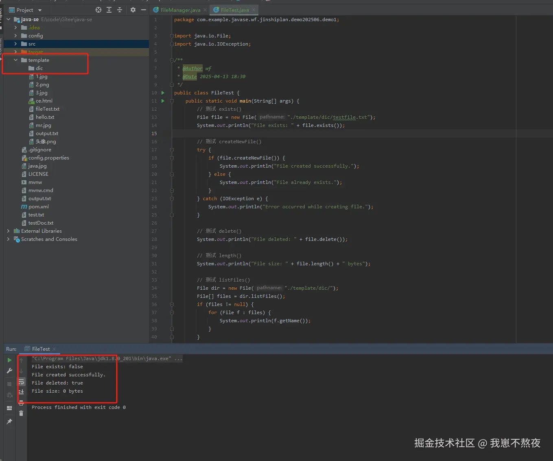Expand the .idea folder
The width and height of the screenshot is (553, 461).
point(16,28)
